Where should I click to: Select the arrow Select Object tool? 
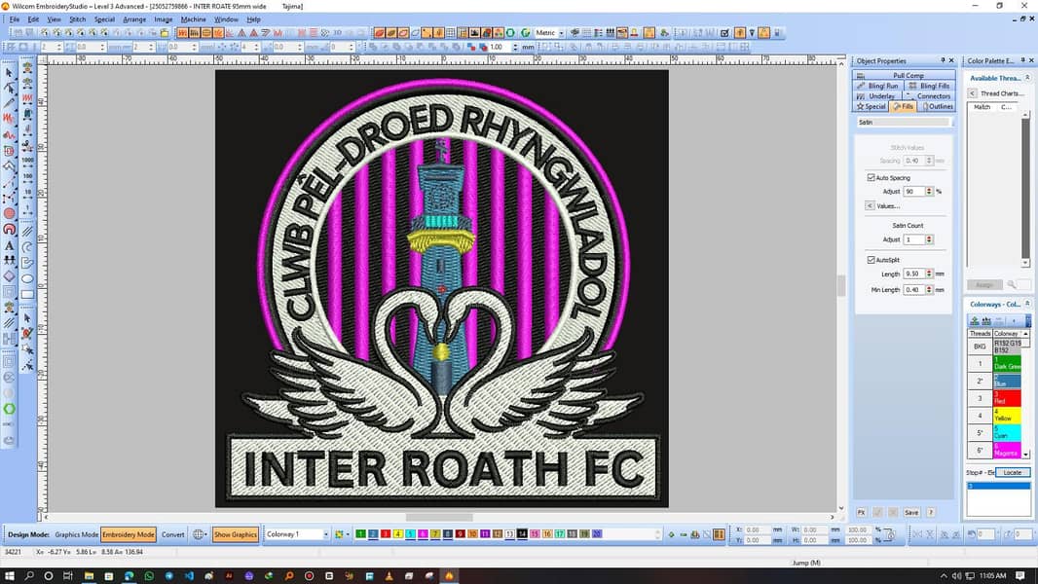click(9, 73)
